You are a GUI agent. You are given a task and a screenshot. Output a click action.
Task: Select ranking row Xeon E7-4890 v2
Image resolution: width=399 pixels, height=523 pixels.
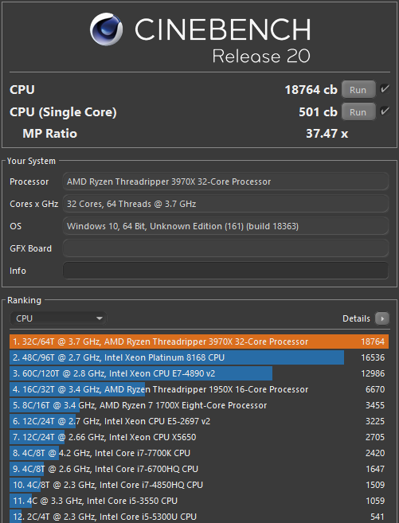199,373
